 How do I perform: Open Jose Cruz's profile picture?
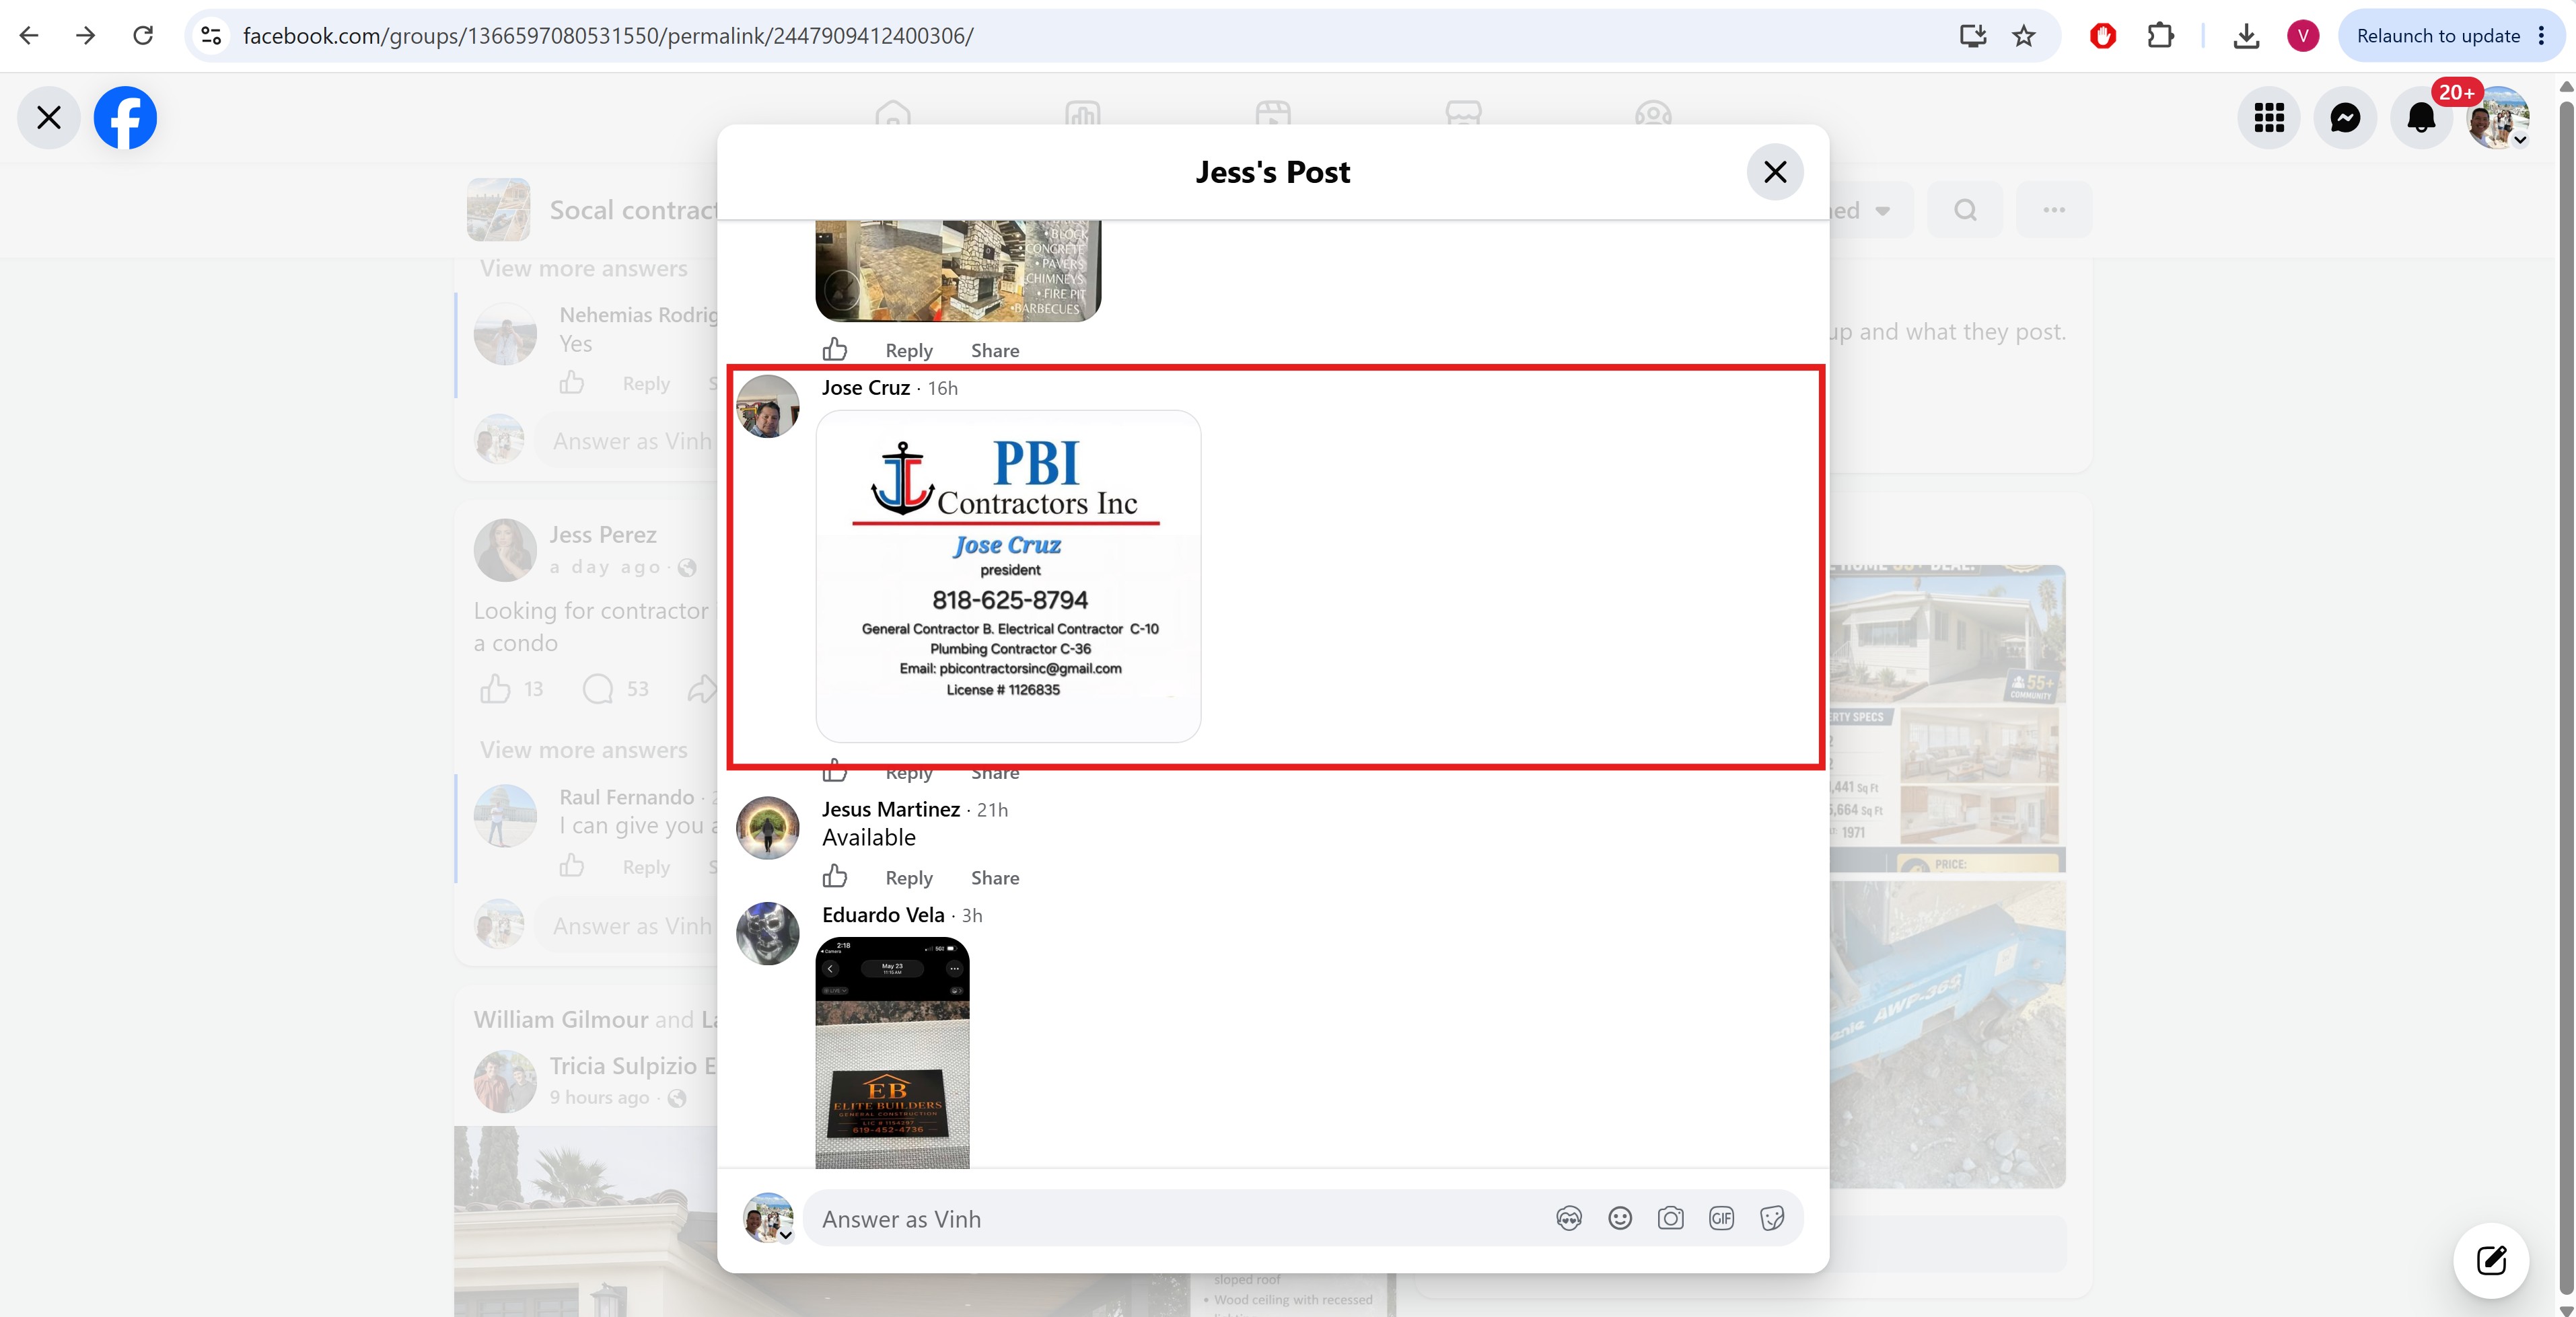pos(768,407)
